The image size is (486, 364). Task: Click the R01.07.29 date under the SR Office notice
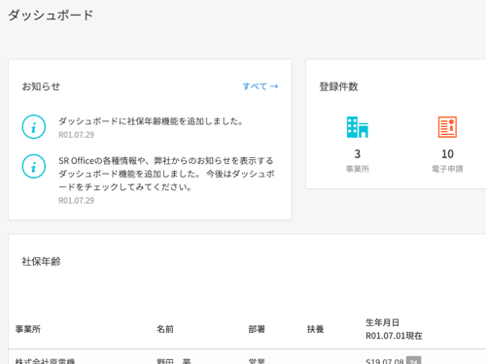coord(76,201)
